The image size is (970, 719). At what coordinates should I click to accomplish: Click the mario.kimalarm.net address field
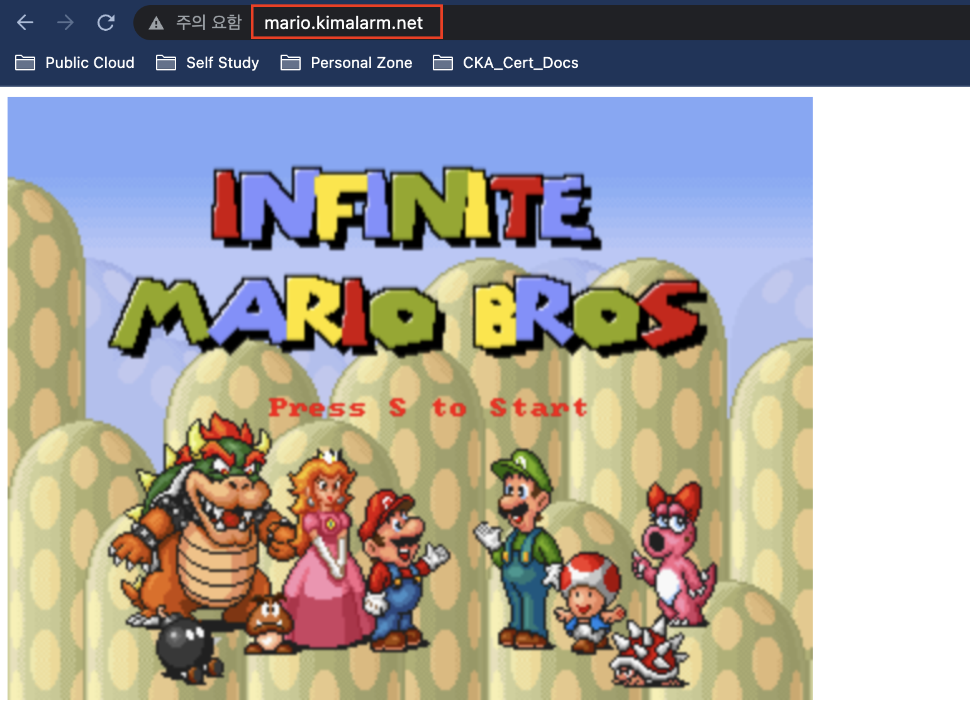click(343, 23)
